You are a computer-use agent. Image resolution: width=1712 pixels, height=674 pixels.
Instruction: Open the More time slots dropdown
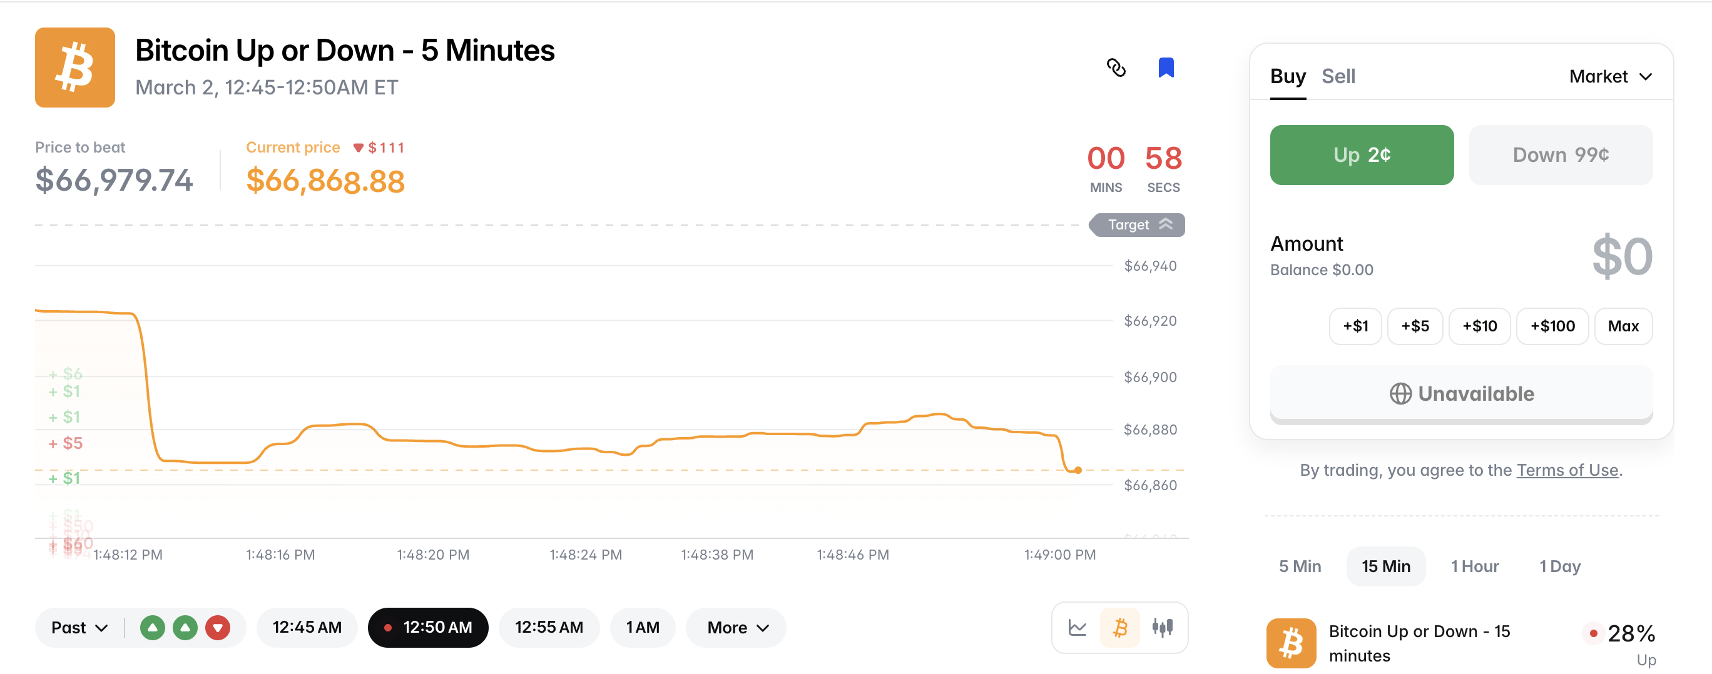pos(736,628)
